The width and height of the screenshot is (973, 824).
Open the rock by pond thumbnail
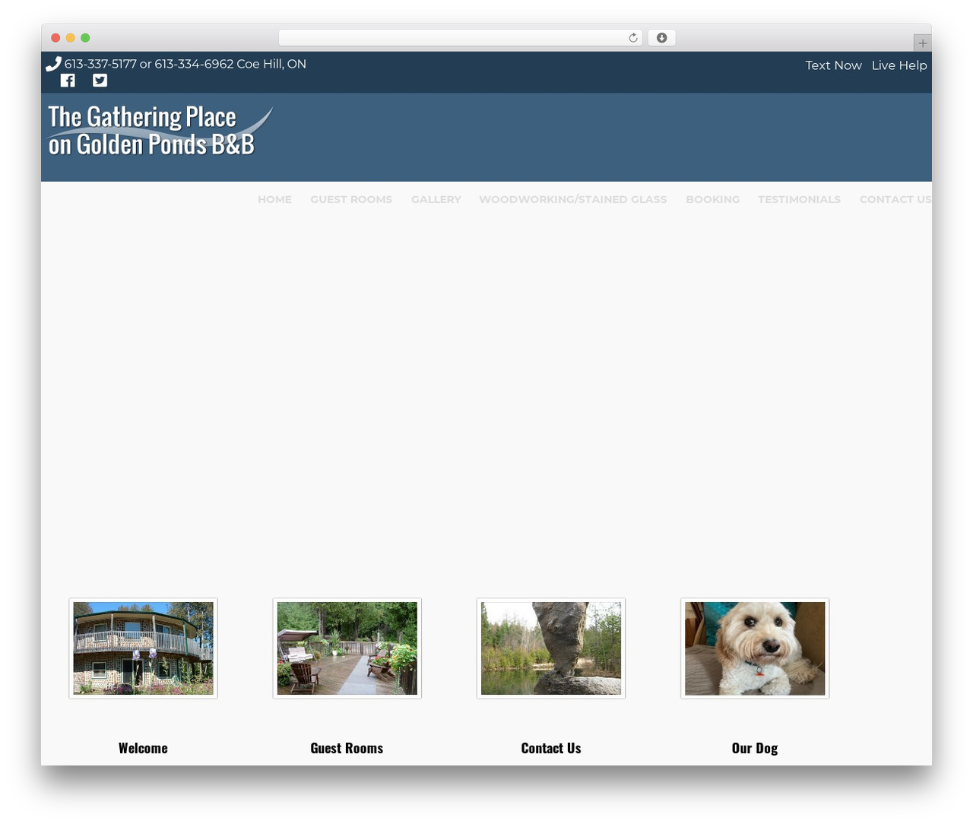pyautogui.click(x=550, y=648)
